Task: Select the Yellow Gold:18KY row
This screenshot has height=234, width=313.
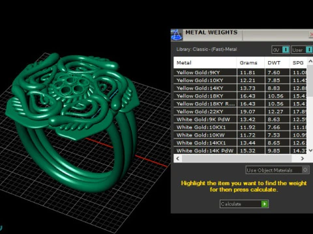Action: coord(240,96)
